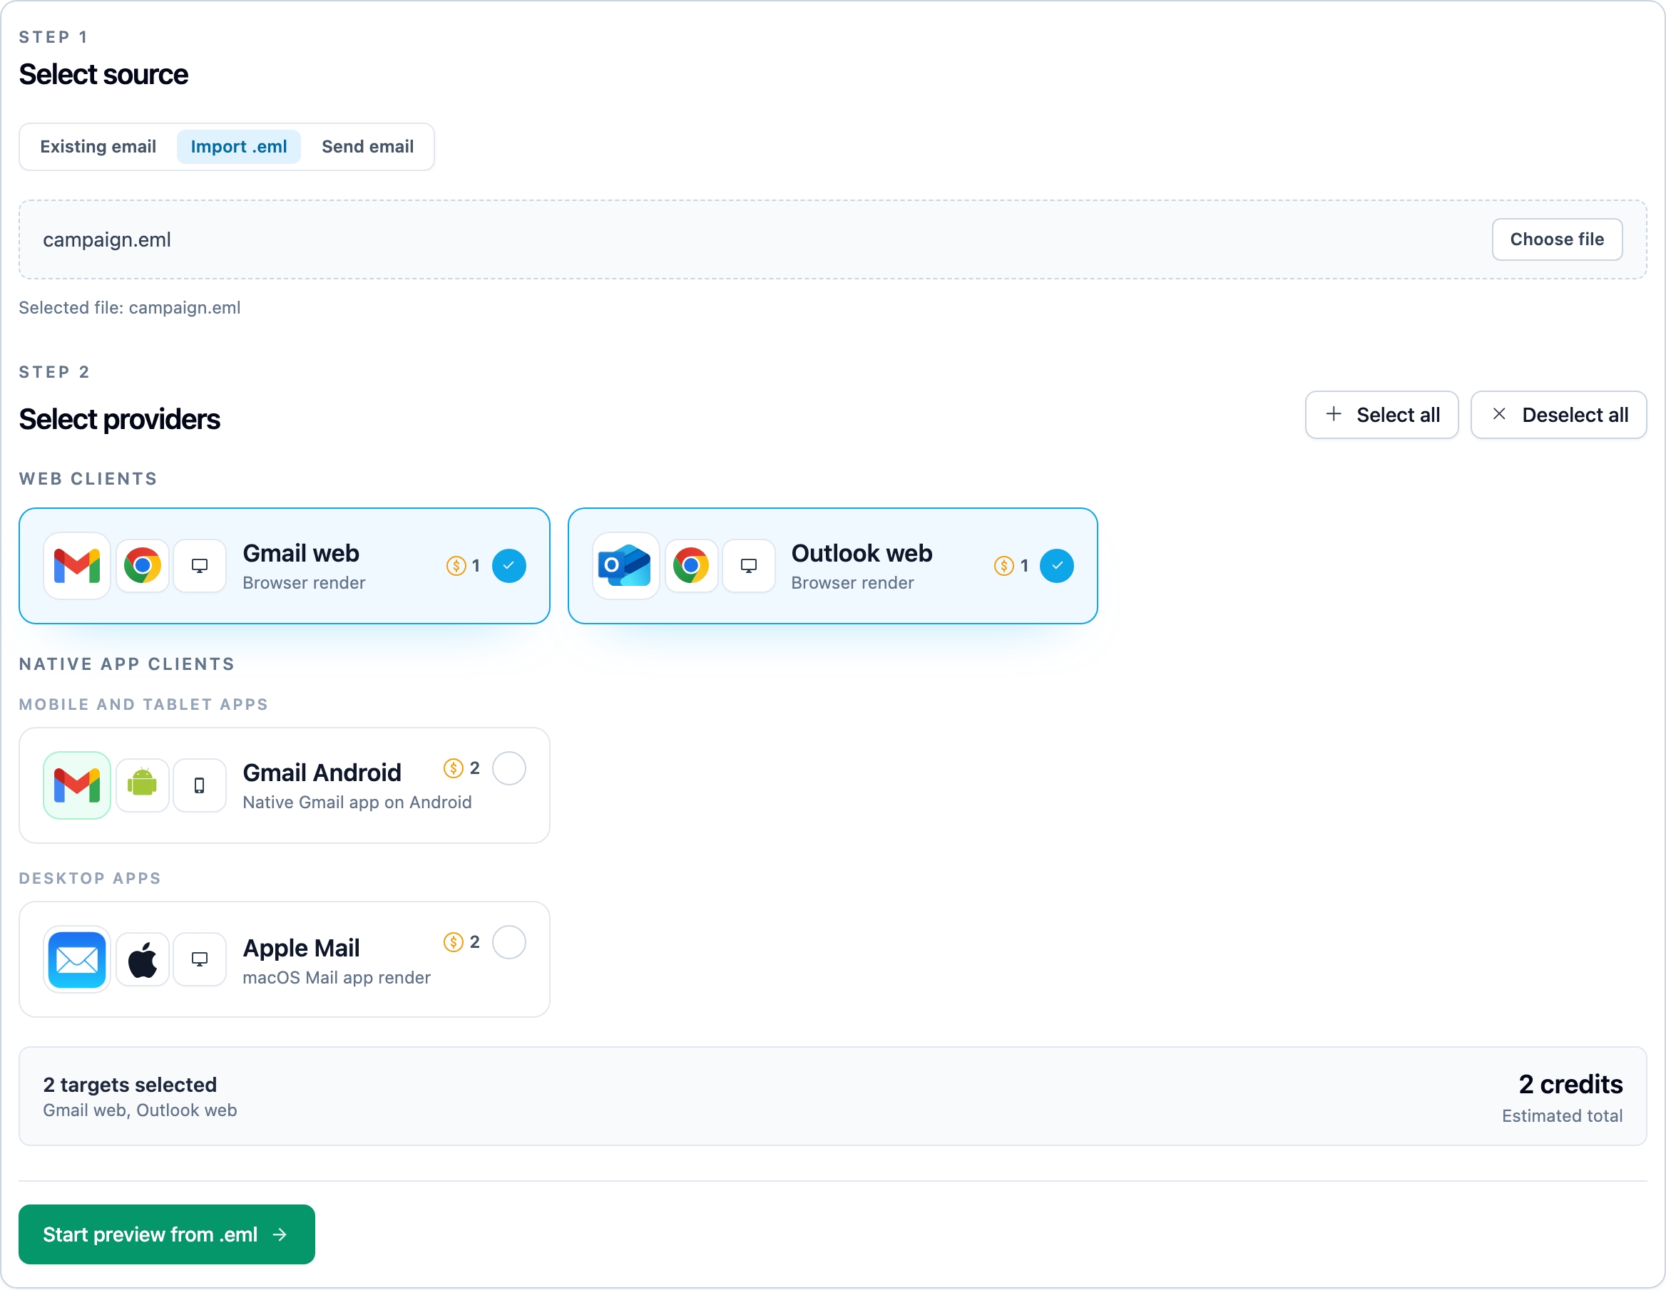This screenshot has width=1666, height=1290.
Task: Select the Gmail Android provider circle
Action: (x=509, y=768)
